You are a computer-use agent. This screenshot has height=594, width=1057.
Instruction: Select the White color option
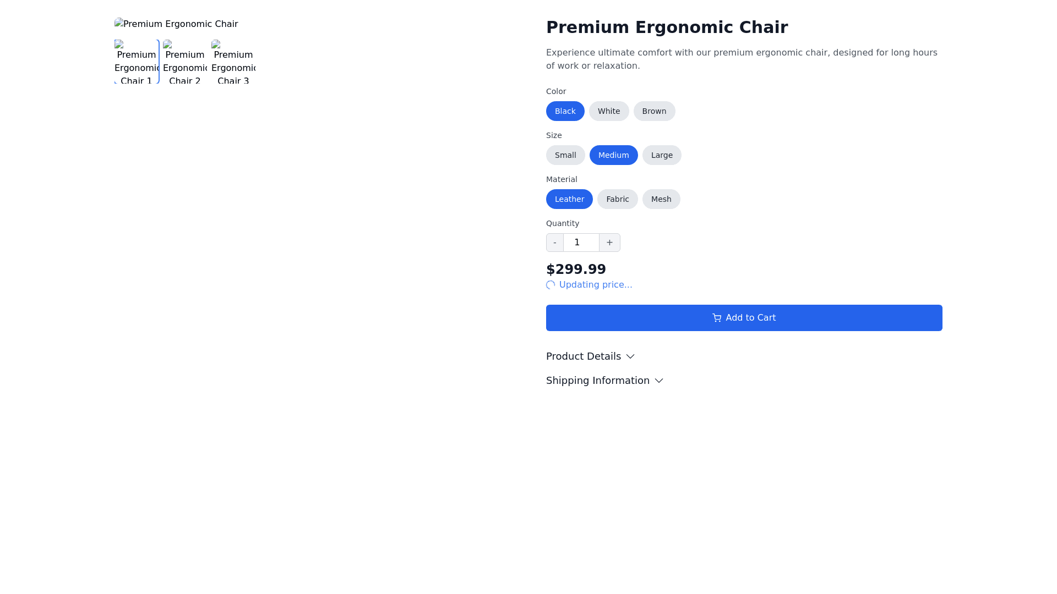pos(609,111)
